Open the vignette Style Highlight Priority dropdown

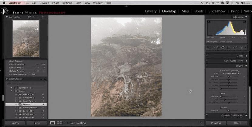[232, 74]
